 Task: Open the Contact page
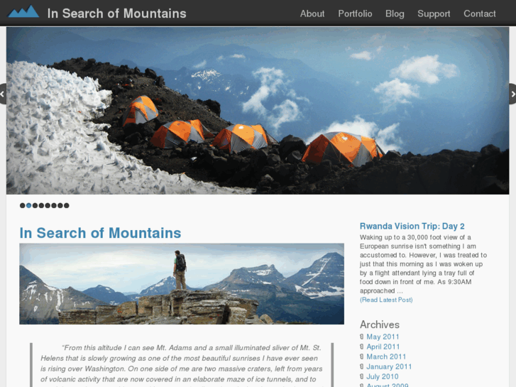(480, 13)
